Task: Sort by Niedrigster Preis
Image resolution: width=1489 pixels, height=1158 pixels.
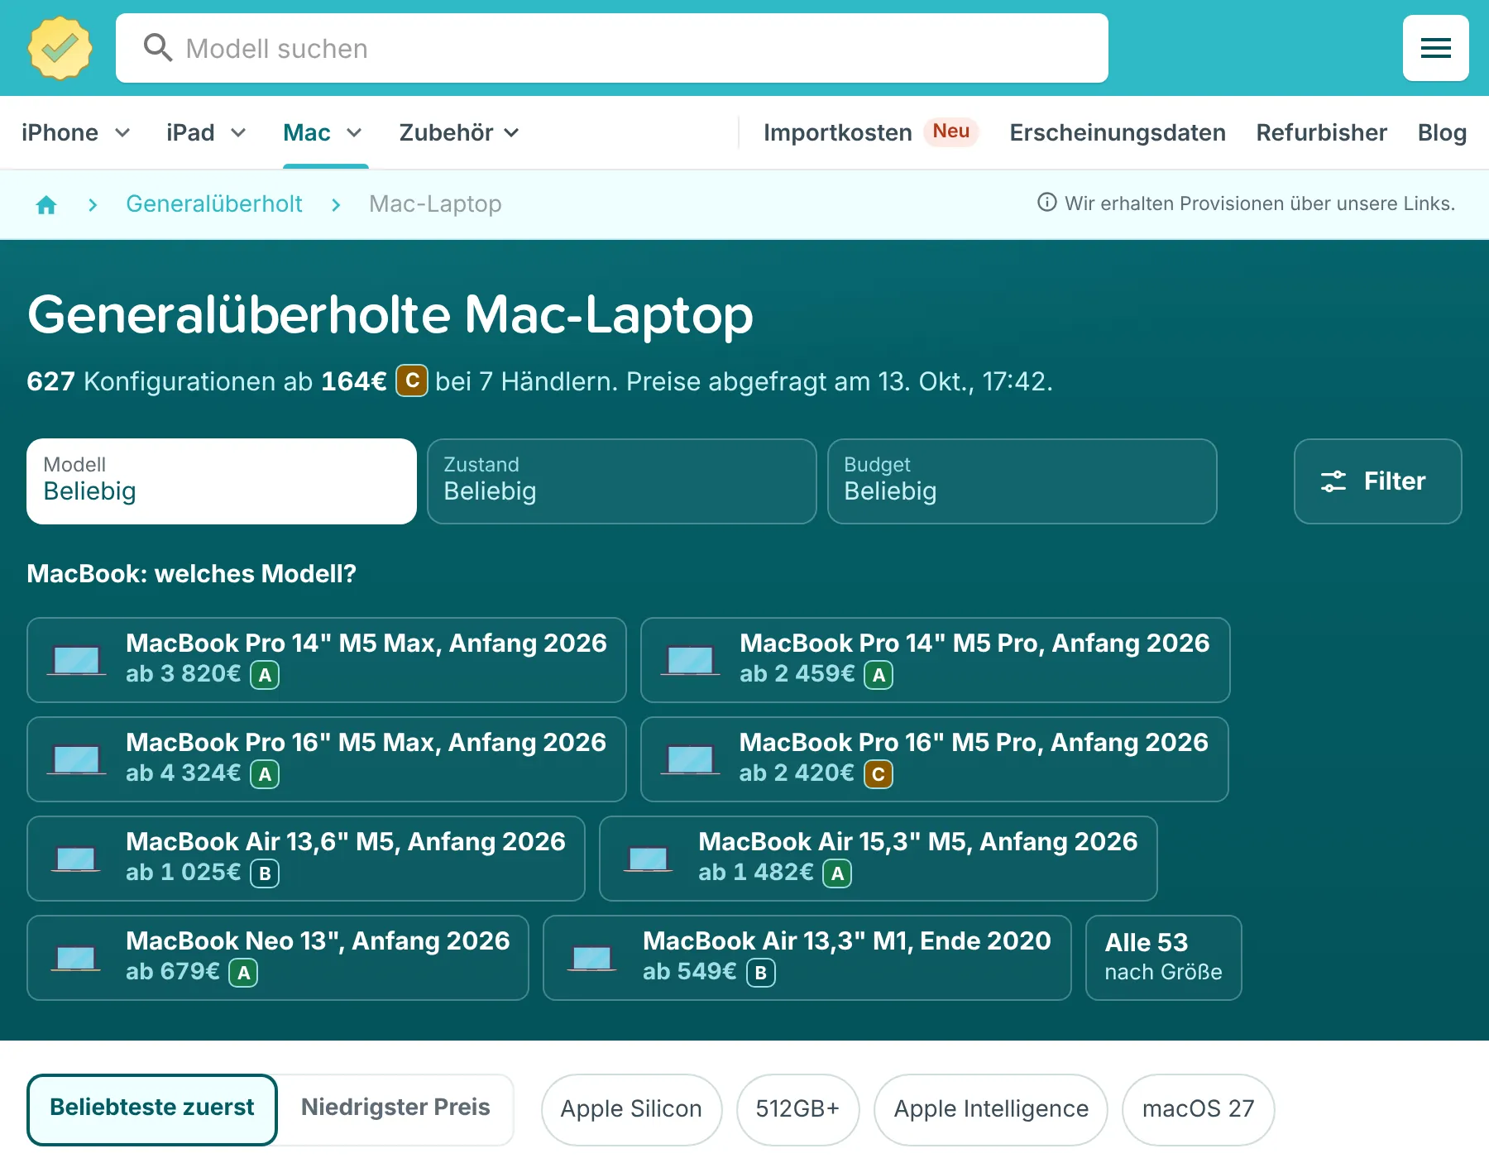Action: pos(395,1109)
